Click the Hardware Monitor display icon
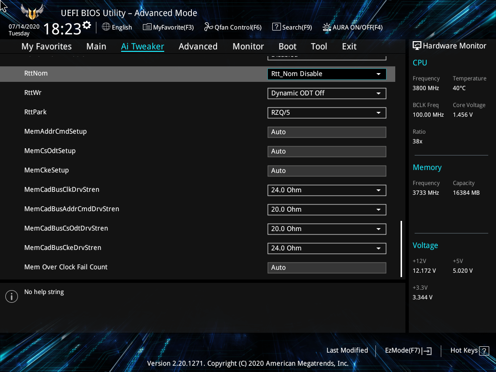The width and height of the screenshot is (496, 372). (417, 46)
